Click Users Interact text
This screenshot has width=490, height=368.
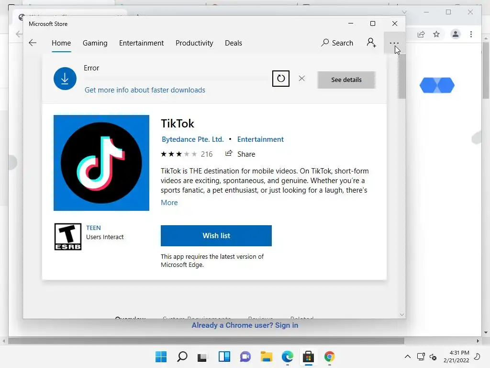(x=105, y=237)
